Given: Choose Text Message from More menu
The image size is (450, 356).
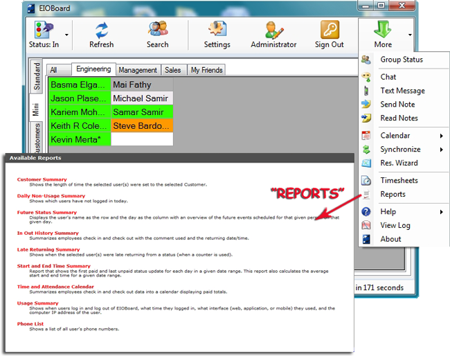Looking at the screenshot, I should pos(404,91).
